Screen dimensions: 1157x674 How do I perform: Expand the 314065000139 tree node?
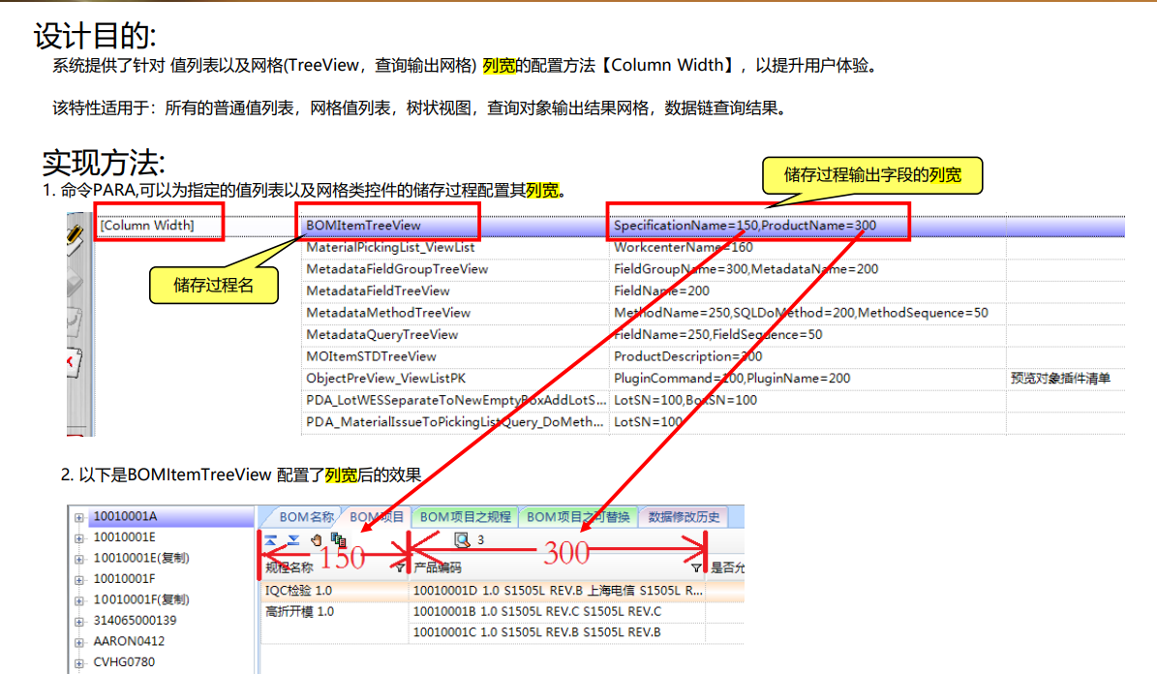coord(78,621)
